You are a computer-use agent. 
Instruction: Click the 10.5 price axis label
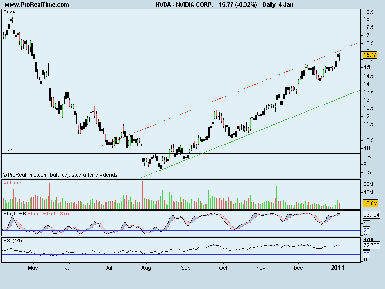tap(369, 140)
